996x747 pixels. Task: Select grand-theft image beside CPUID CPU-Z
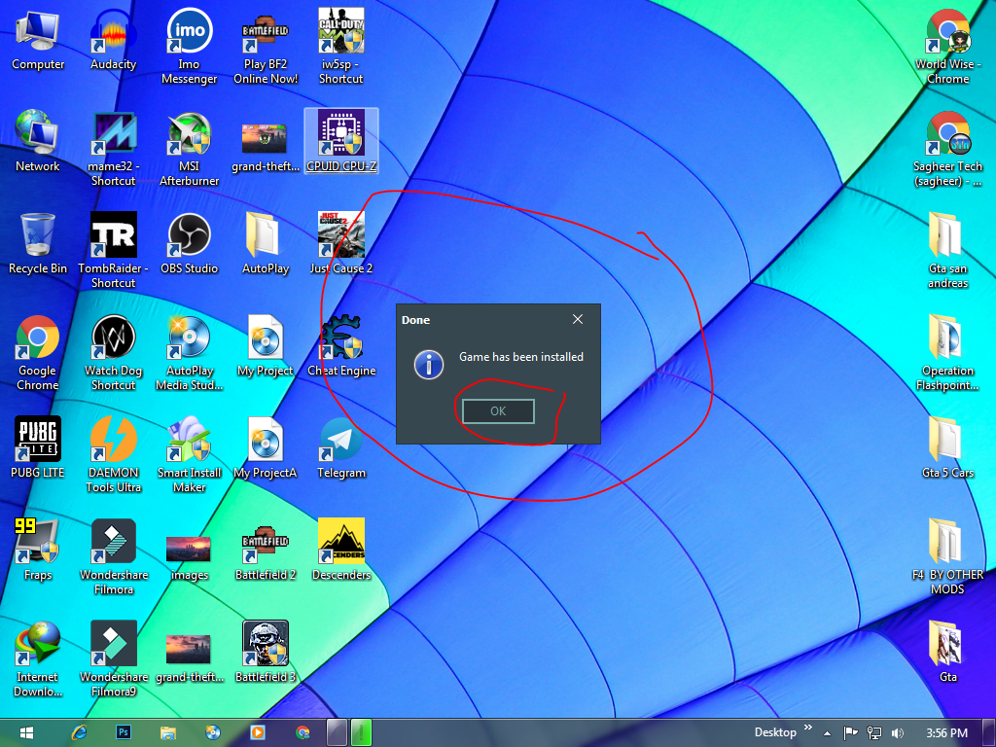point(266,148)
